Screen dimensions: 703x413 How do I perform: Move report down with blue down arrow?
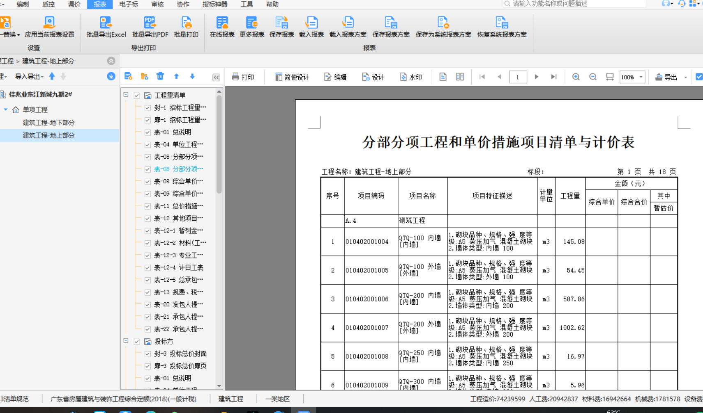tap(192, 76)
